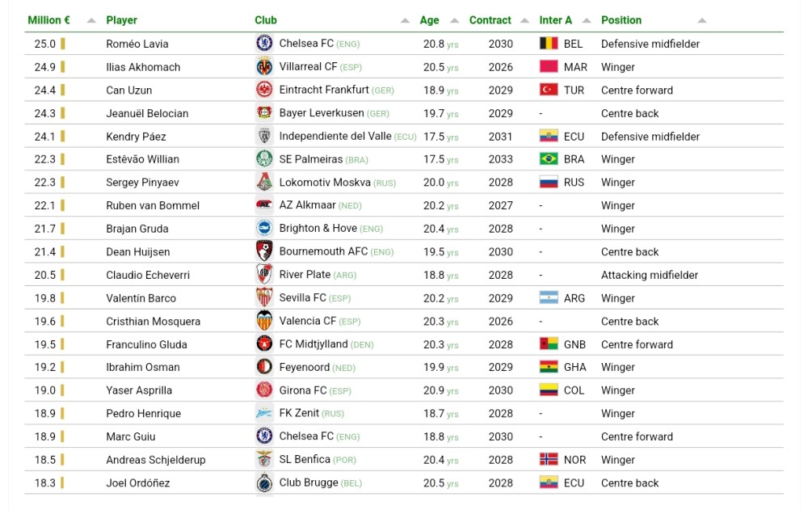Click the Villarreal CF club crest
808x510 pixels.
264,67
